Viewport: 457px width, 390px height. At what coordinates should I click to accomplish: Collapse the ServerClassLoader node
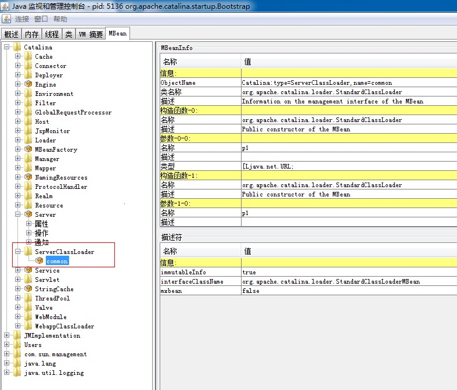(x=18, y=252)
